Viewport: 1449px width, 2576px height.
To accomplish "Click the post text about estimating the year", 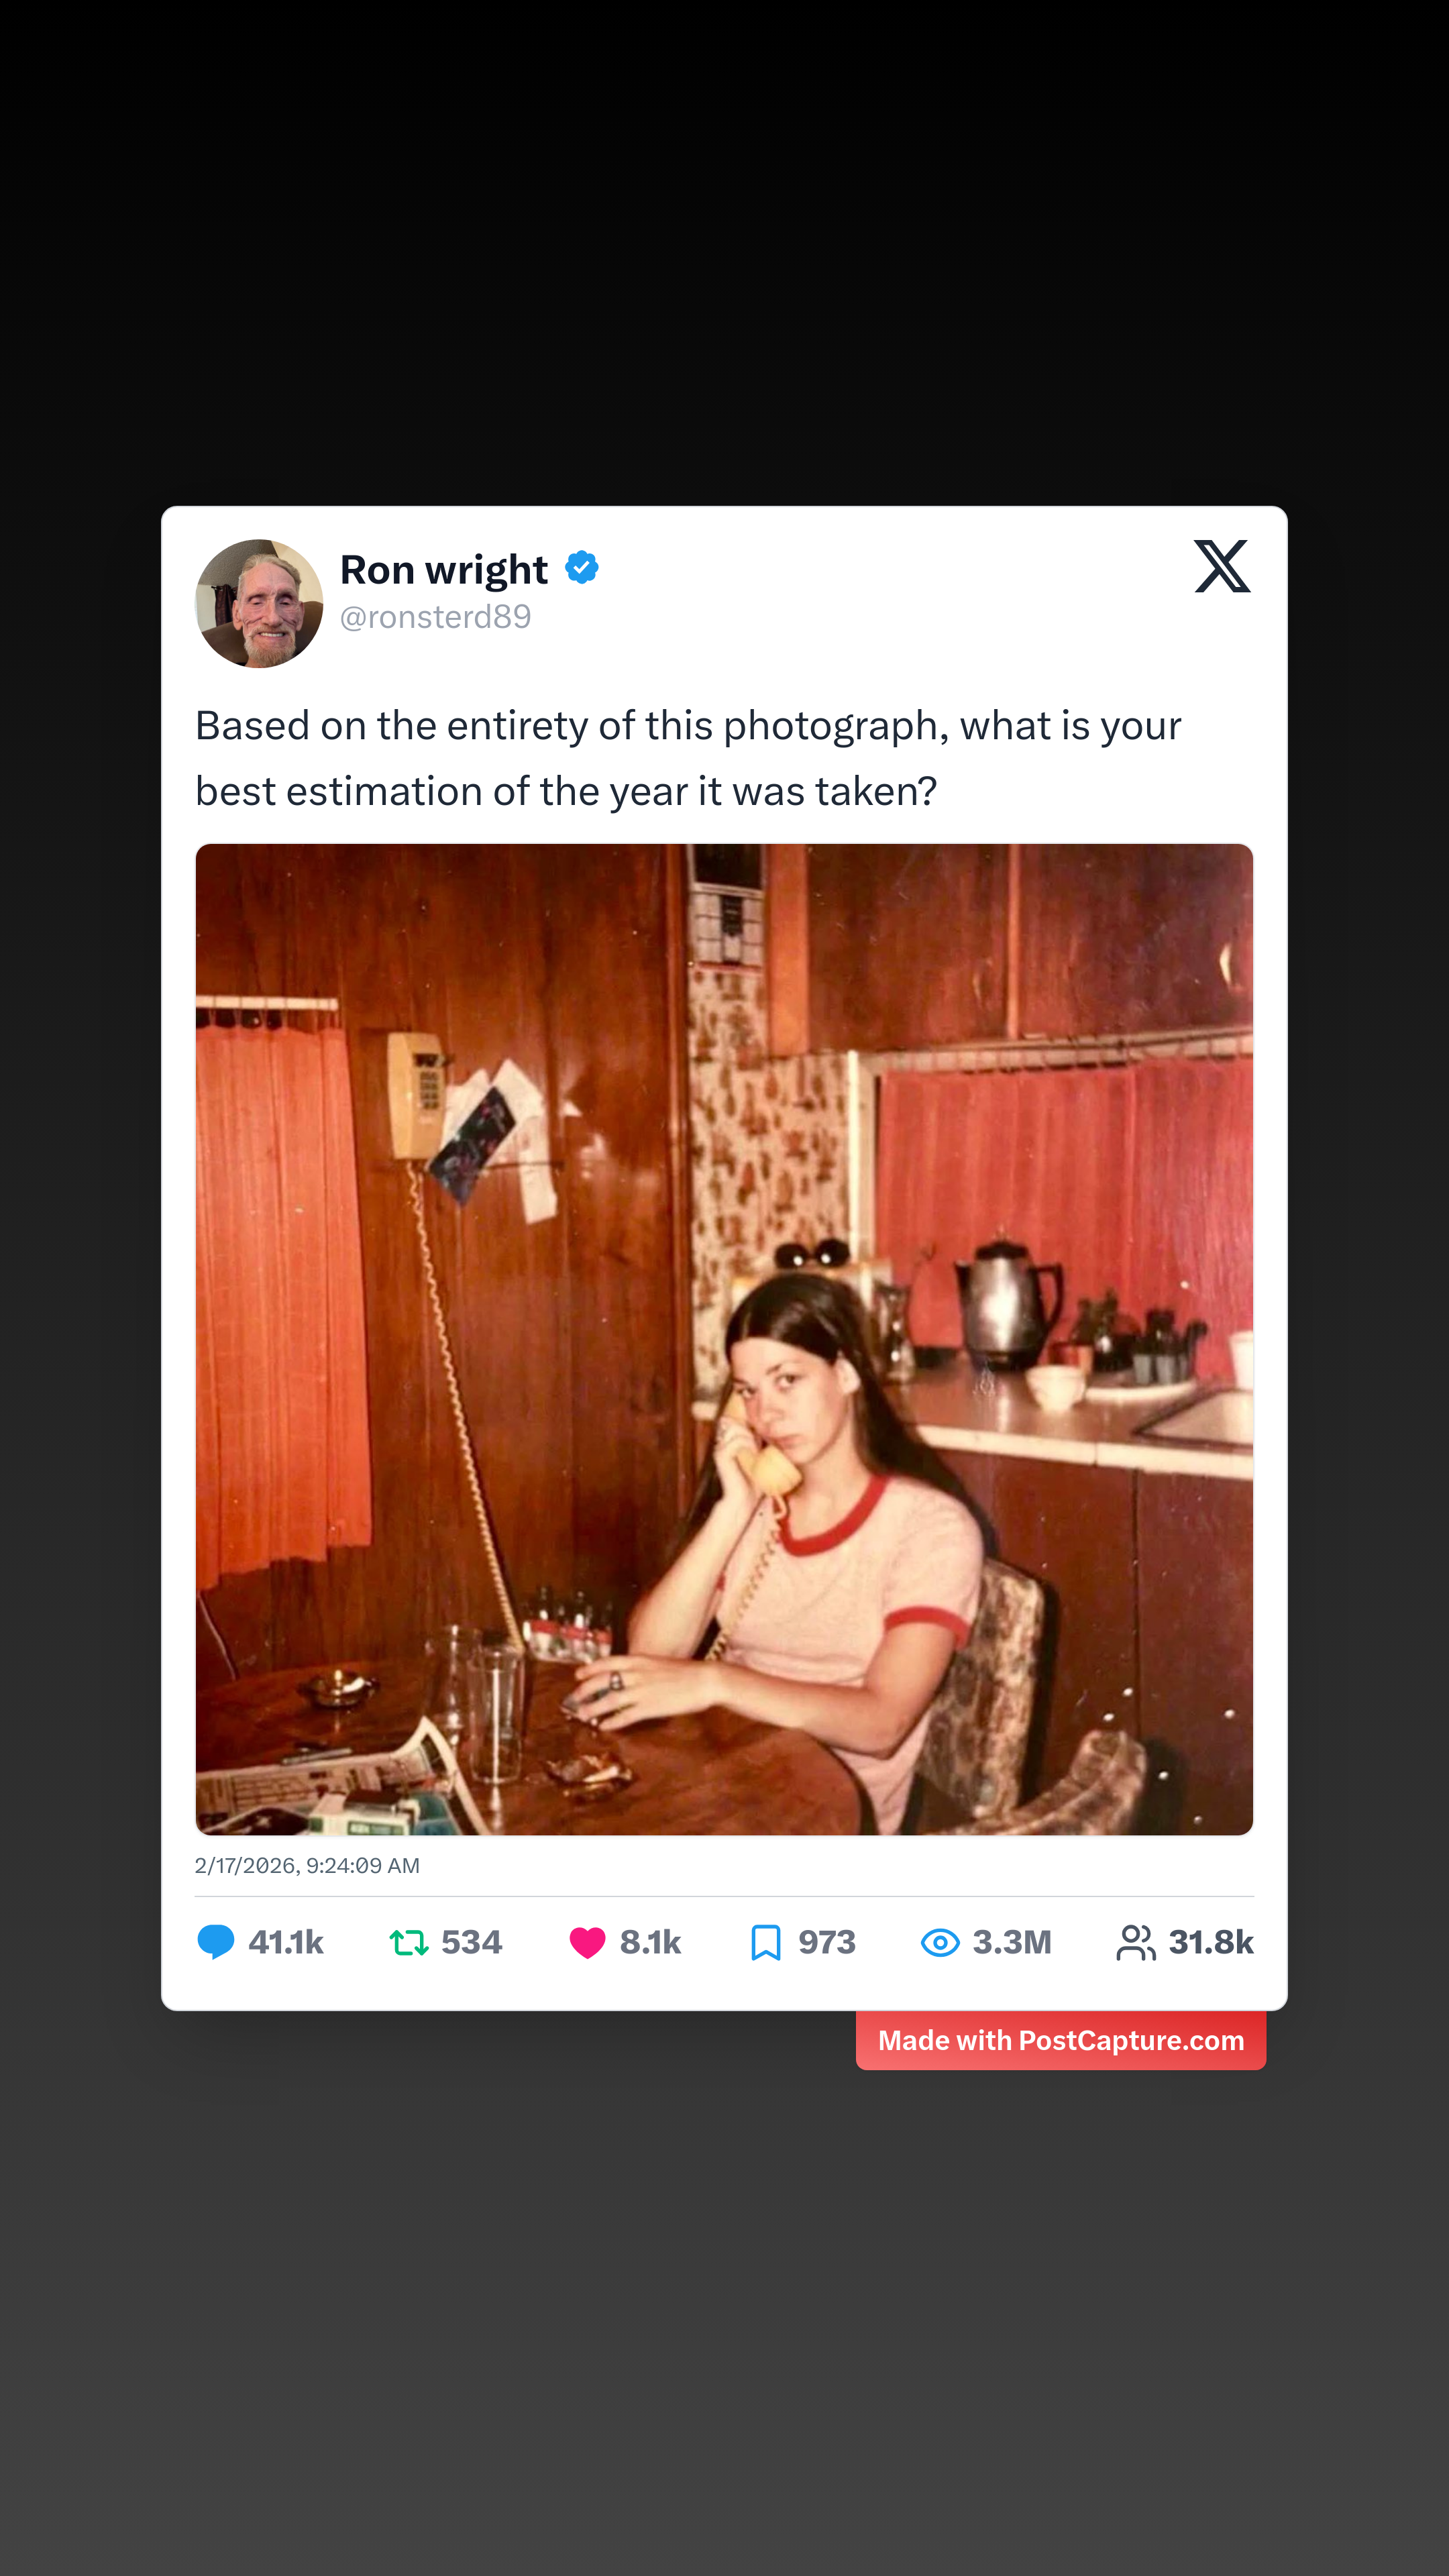I will [x=688, y=758].
